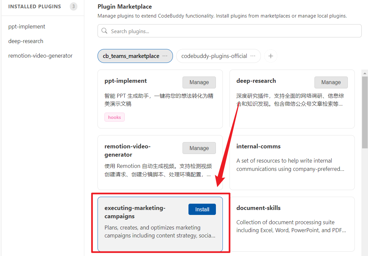Switch to codebuddy-plugins-official tab
The image size is (368, 256).
214,56
